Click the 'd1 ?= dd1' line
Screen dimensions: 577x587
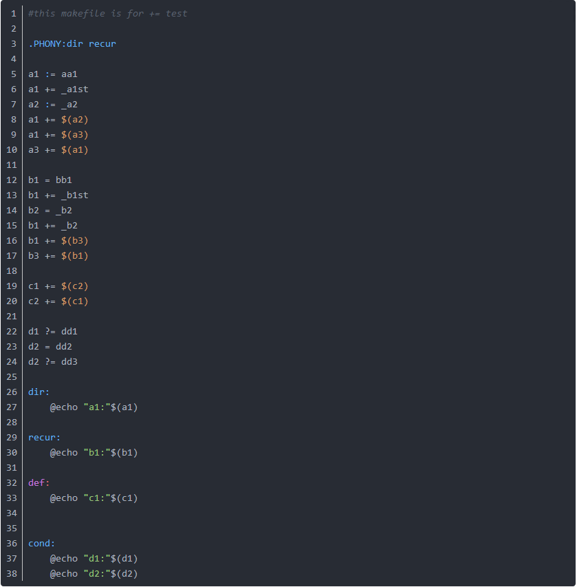pyautogui.click(x=53, y=331)
